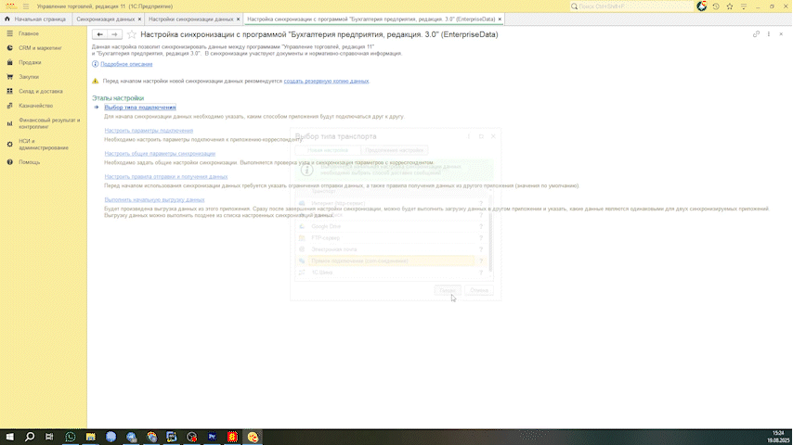Close the EnterpriseData settings tab

[500, 19]
